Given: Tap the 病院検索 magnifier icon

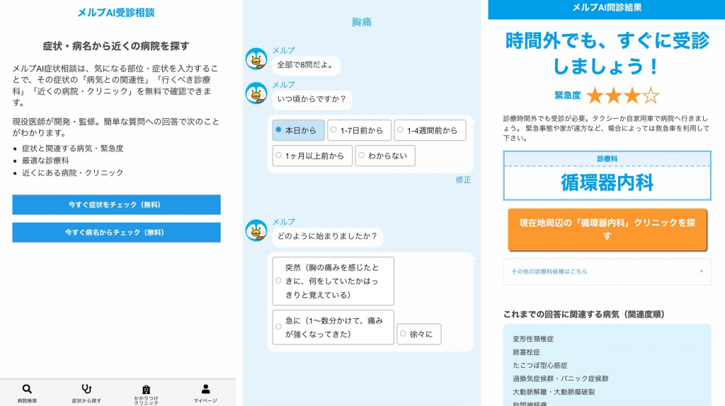Looking at the screenshot, I should [x=28, y=389].
